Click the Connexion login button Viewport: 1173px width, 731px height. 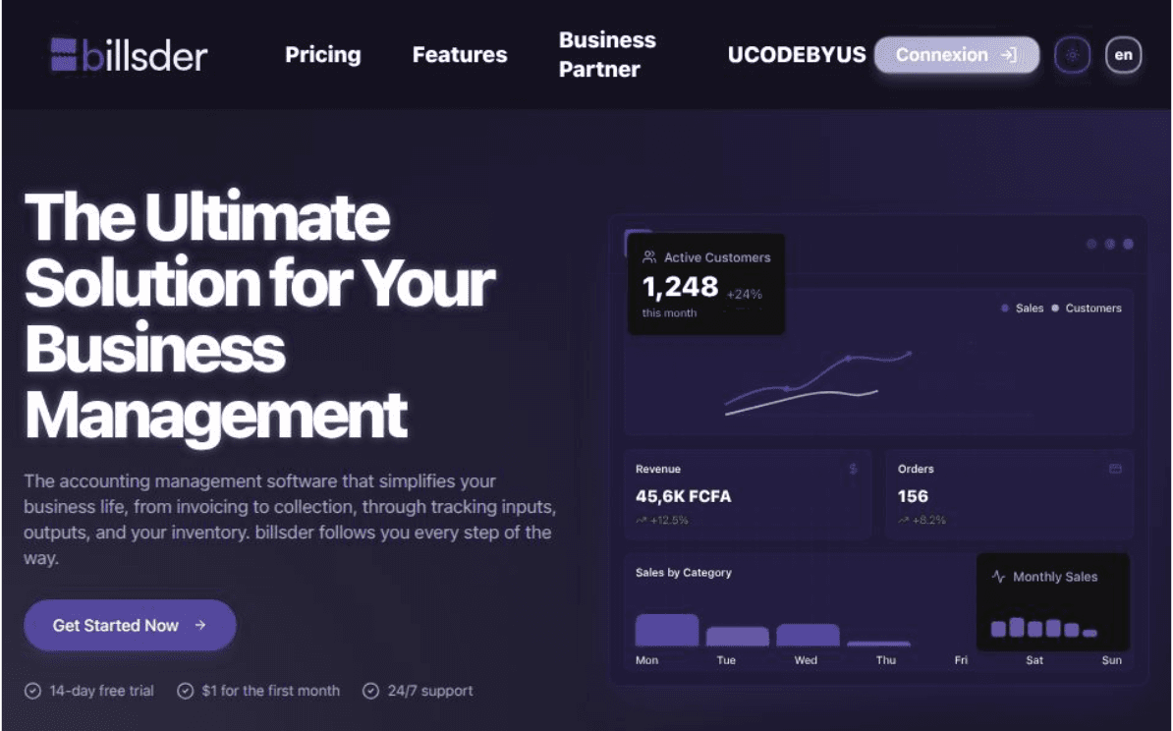(957, 55)
